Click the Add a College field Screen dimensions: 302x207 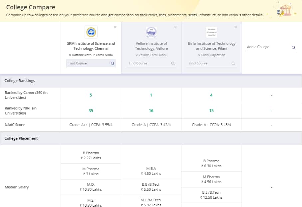coord(272,47)
